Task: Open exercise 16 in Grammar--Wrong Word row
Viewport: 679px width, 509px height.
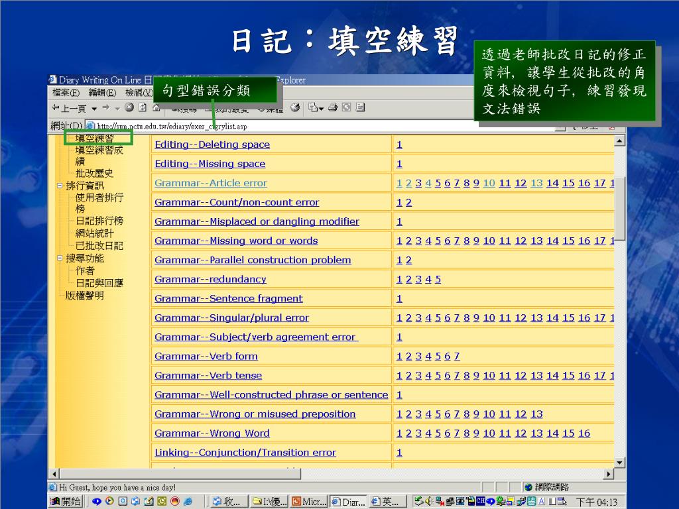Action: (584, 433)
